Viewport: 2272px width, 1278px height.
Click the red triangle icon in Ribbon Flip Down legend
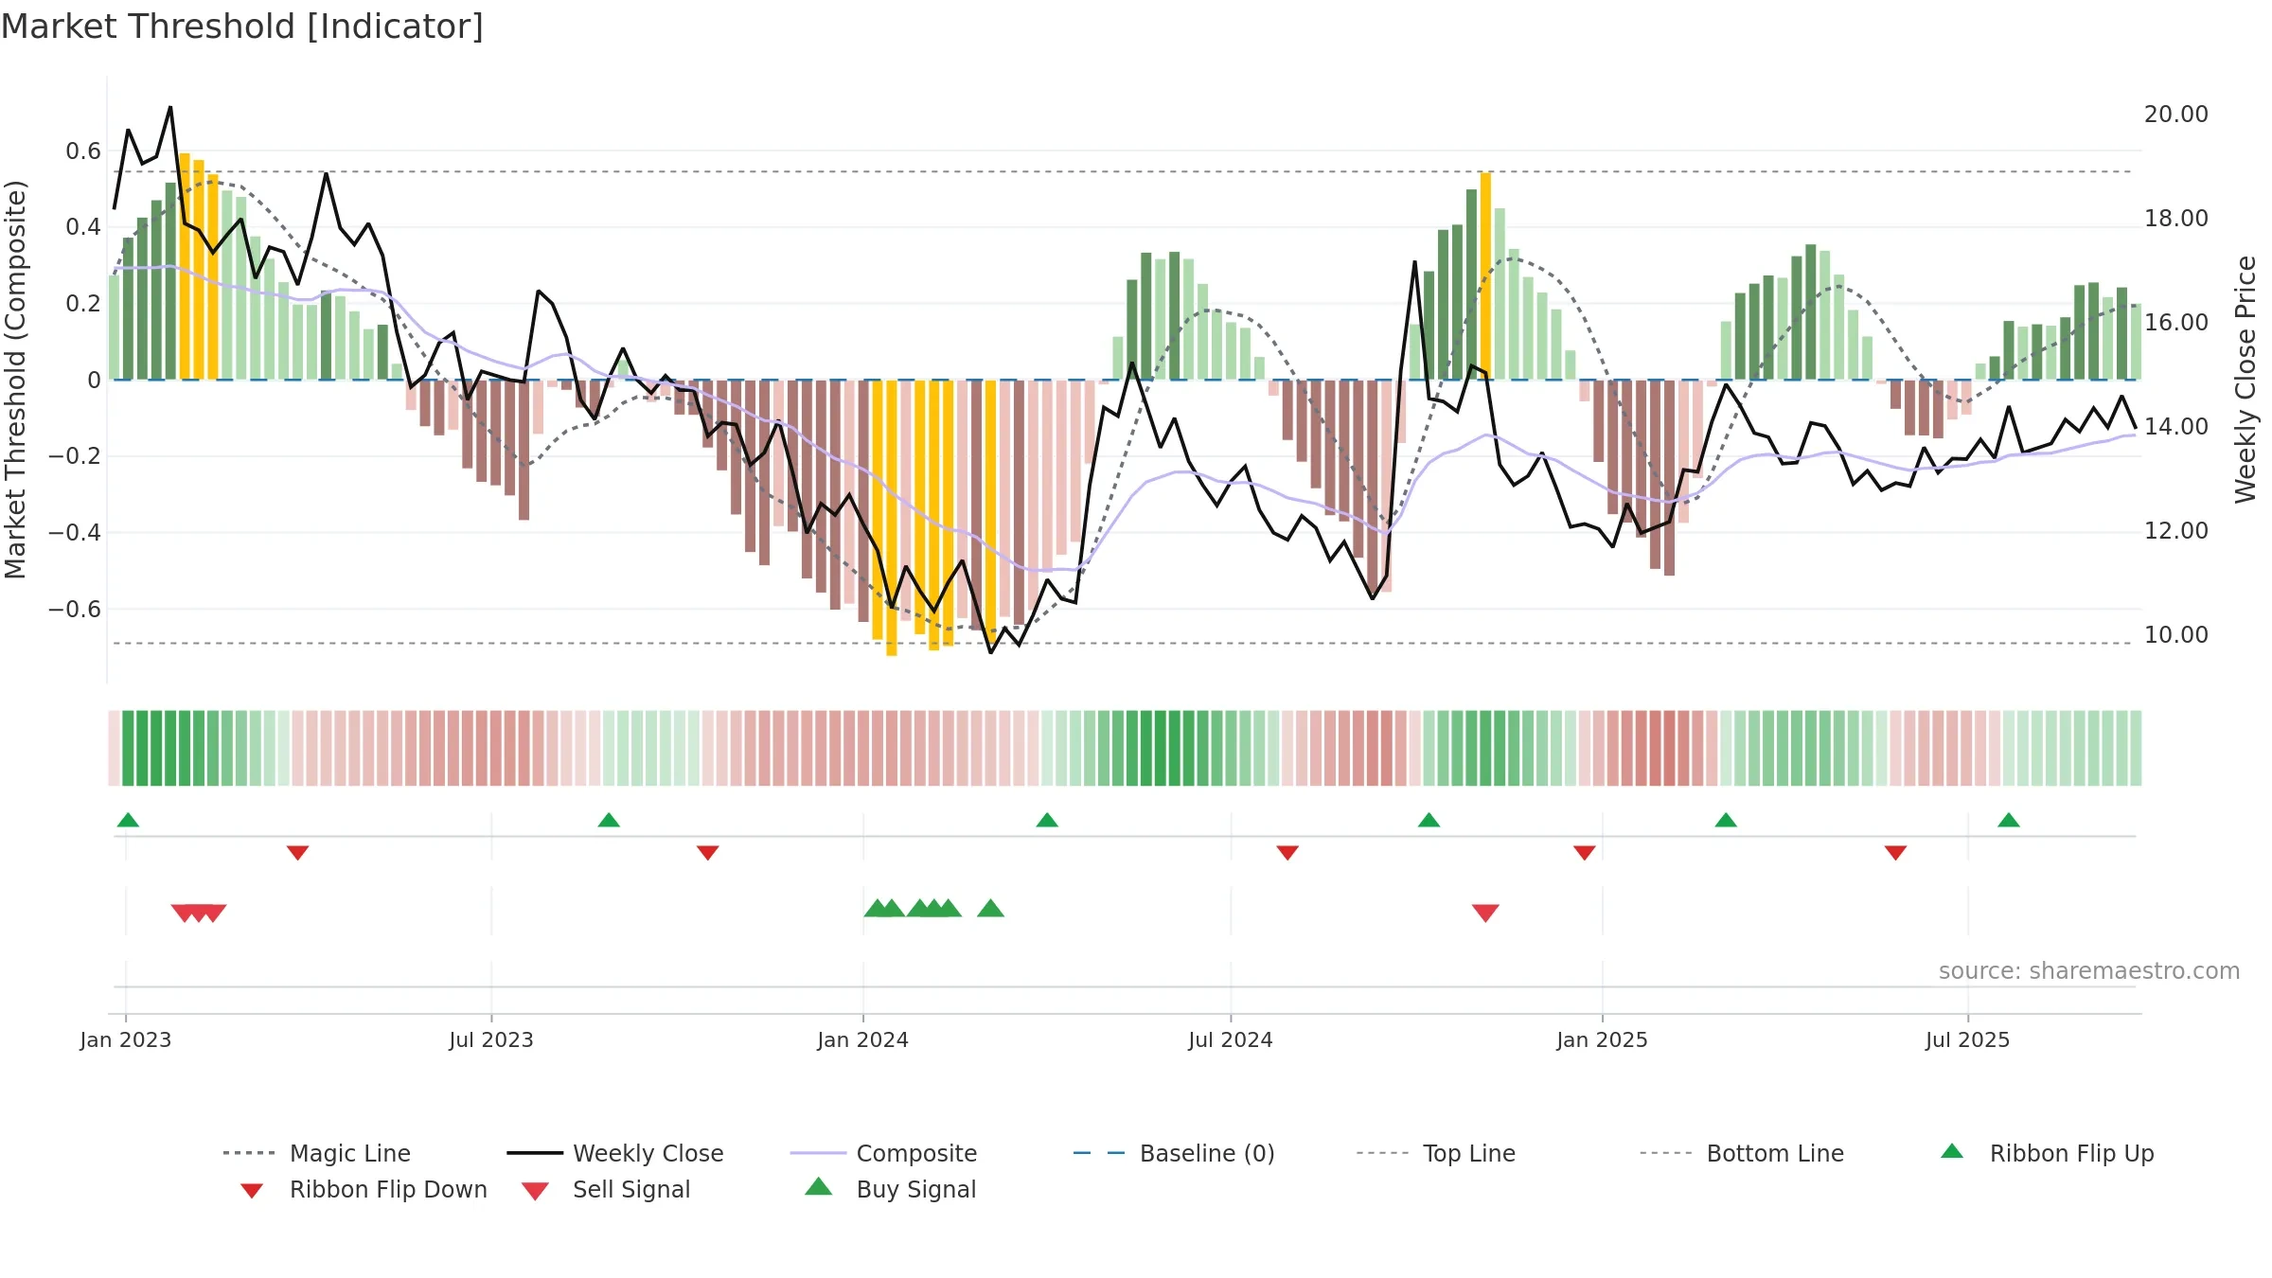point(252,1191)
